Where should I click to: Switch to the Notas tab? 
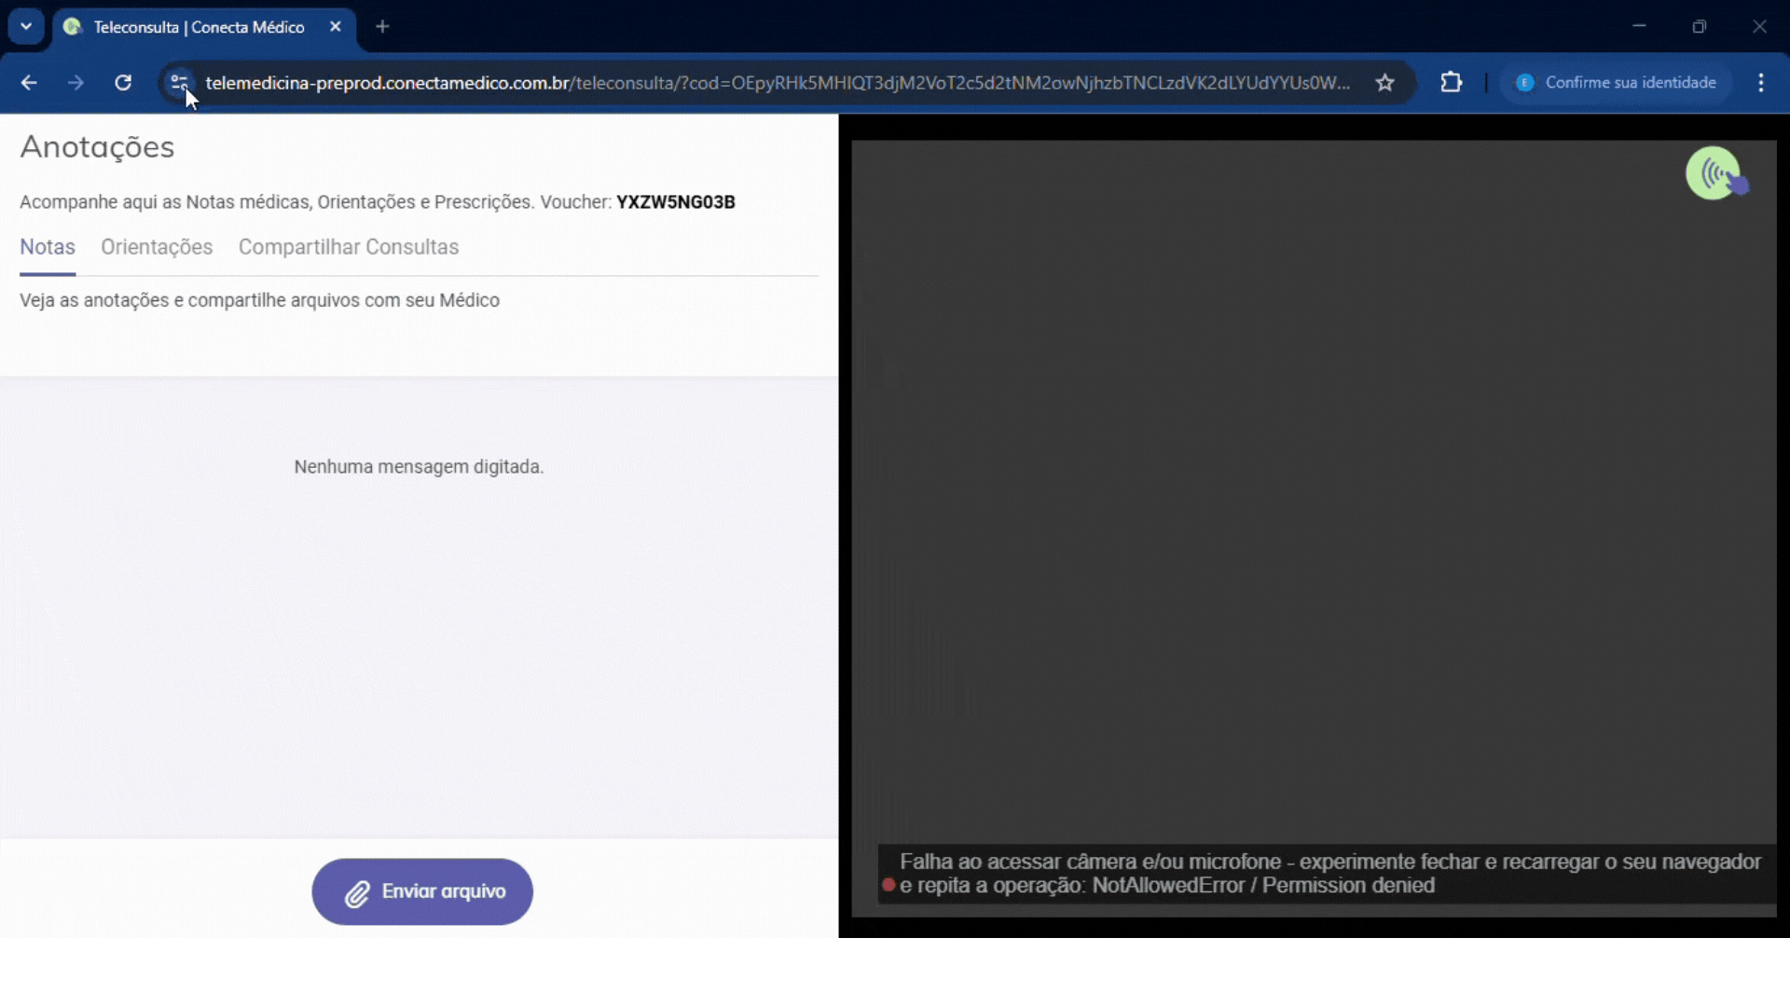48,247
